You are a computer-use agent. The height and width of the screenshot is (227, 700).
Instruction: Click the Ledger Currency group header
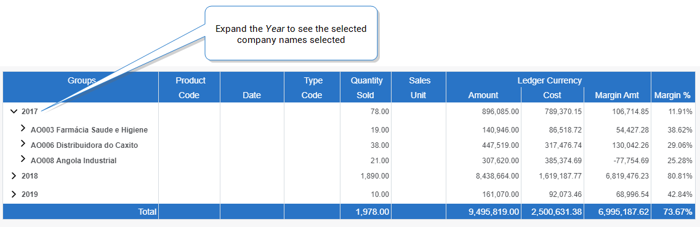pos(549,80)
